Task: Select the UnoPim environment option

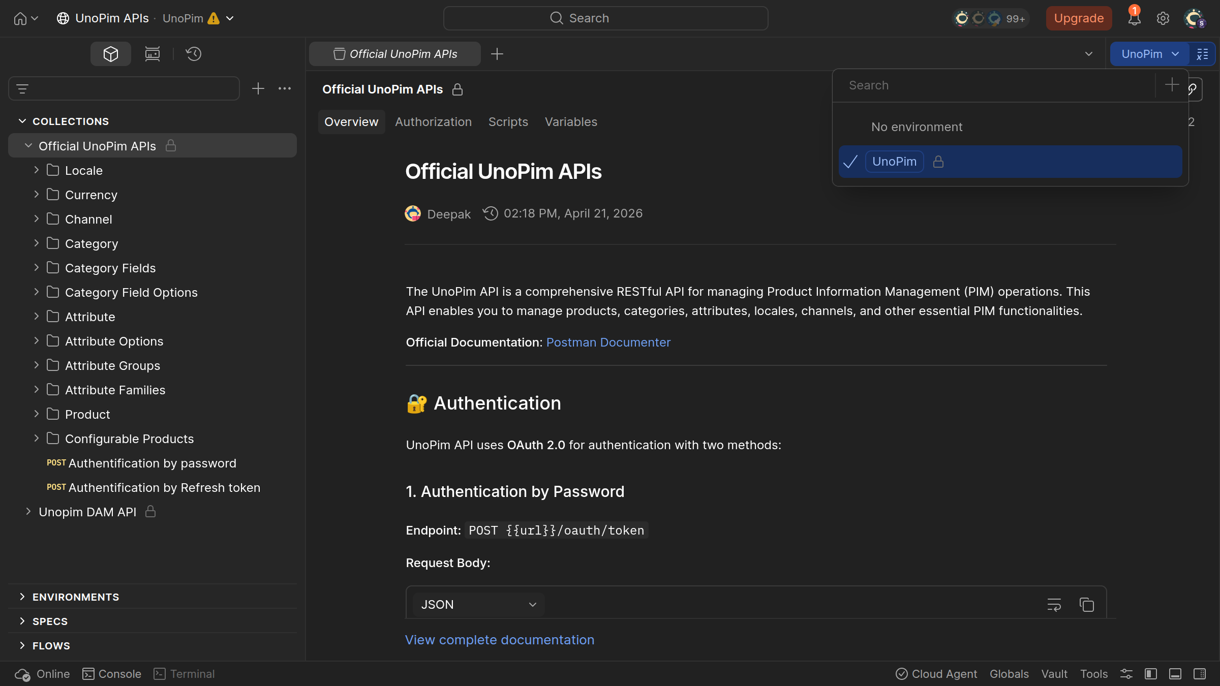Action: coord(1010,162)
